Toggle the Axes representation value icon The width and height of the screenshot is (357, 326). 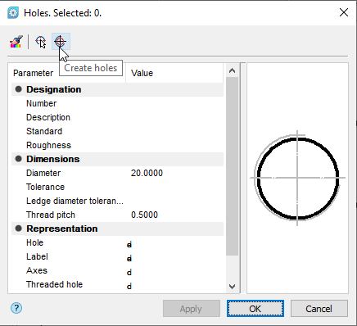click(129, 272)
